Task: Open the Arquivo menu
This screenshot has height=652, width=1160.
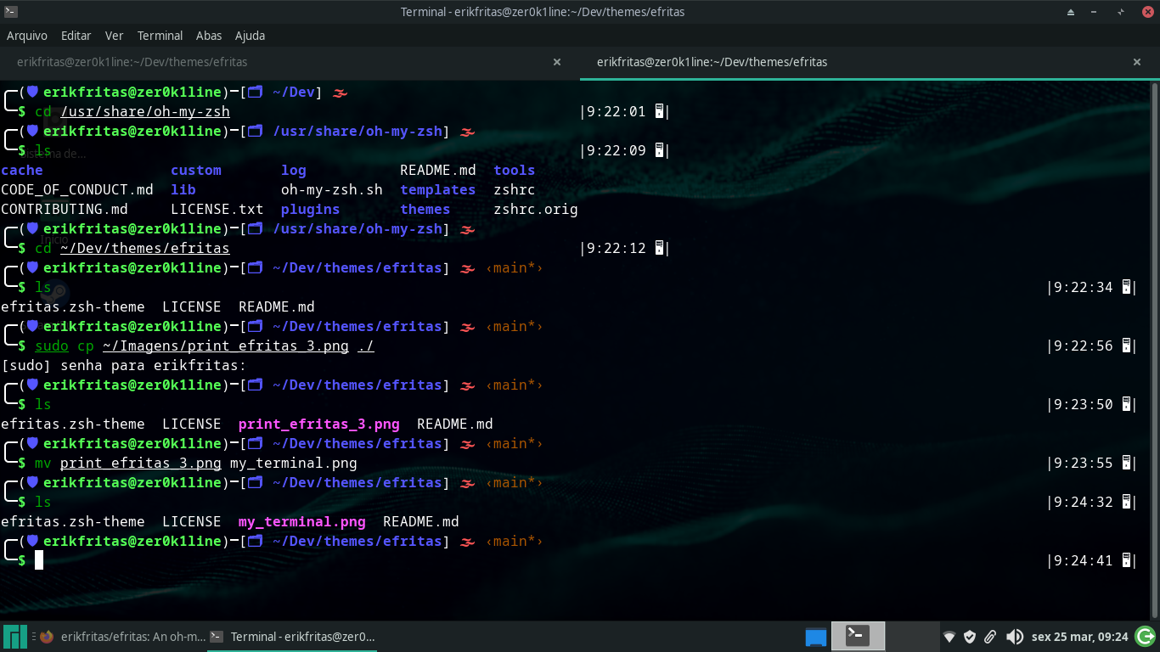Action: tap(26, 36)
